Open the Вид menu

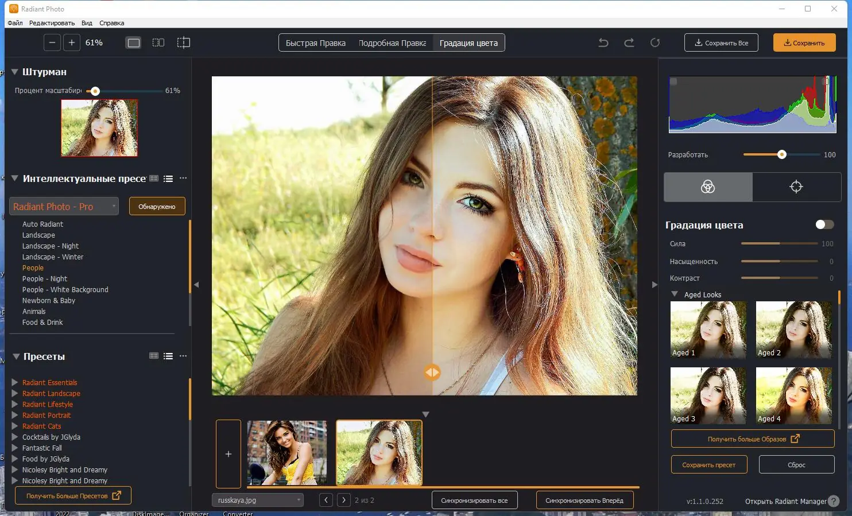pos(87,23)
